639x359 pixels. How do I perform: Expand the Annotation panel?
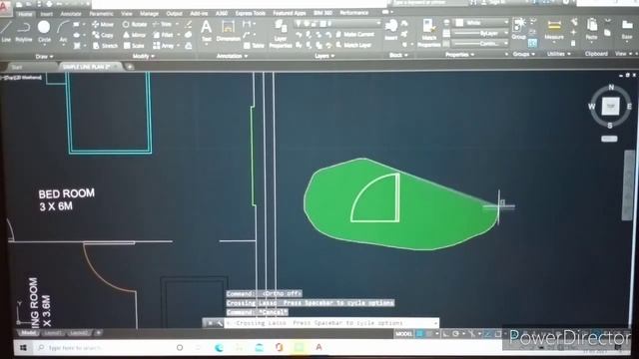(x=232, y=56)
